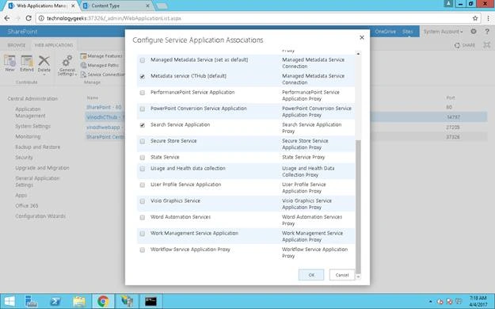Image resolution: width=495 pixels, height=309 pixels.
Task: Open the SharePoint settings gear icon
Action: [x=473, y=31]
